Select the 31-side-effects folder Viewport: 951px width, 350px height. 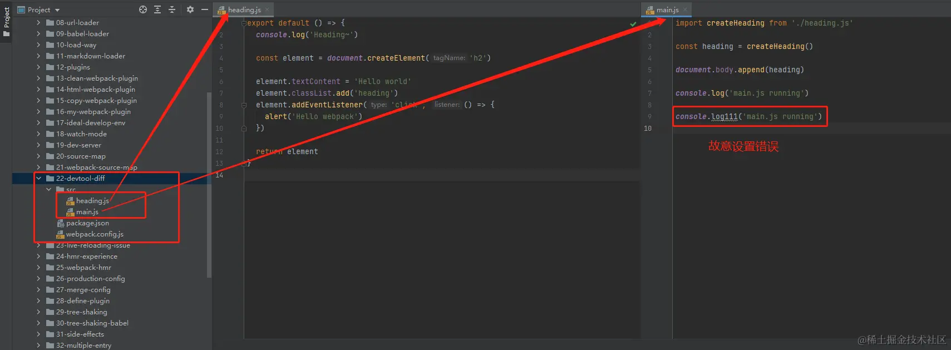80,334
